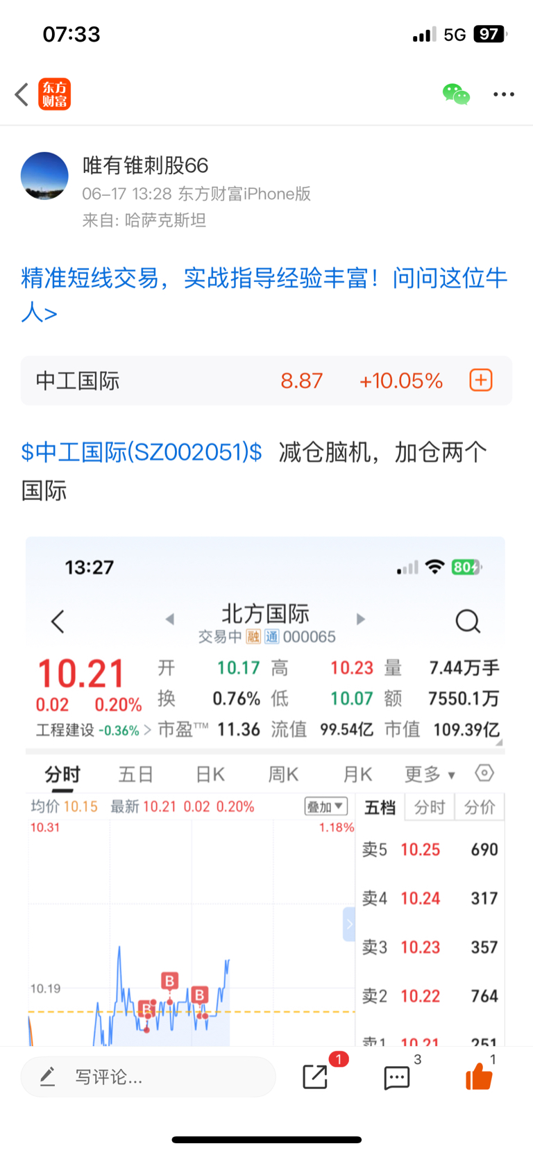
Task: Tap the 均价 10.15 label
Action: point(65,806)
